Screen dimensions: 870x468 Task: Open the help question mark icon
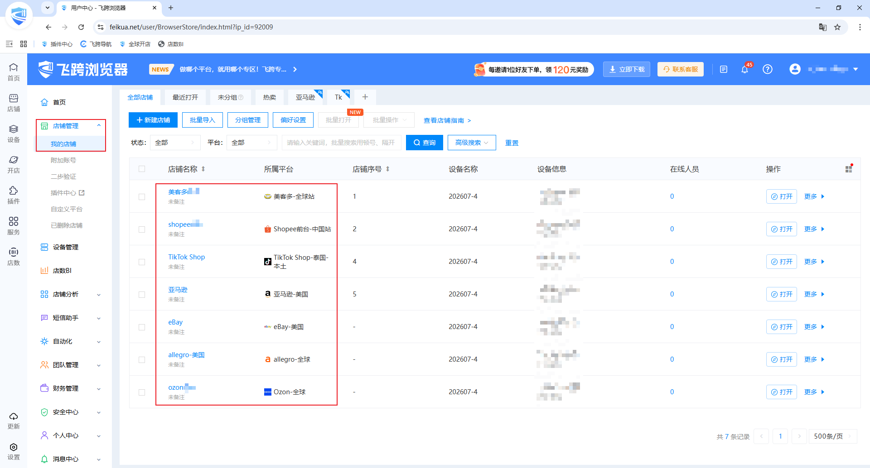pyautogui.click(x=768, y=69)
